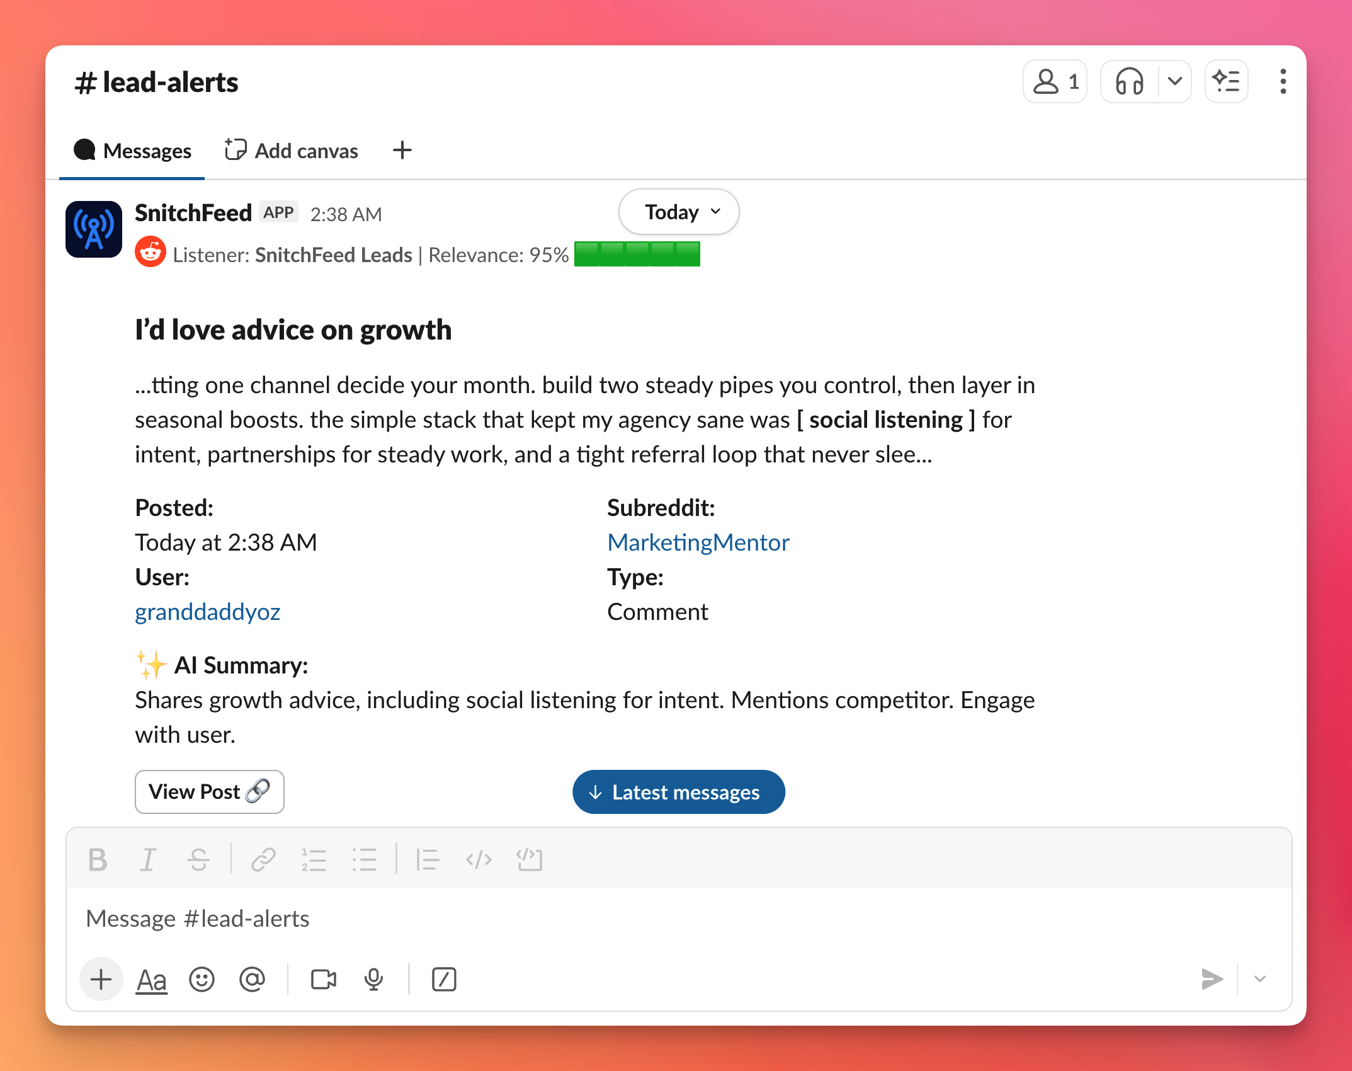Open the AI summary sparkle icon
This screenshot has height=1071, width=1352.
click(x=1226, y=81)
